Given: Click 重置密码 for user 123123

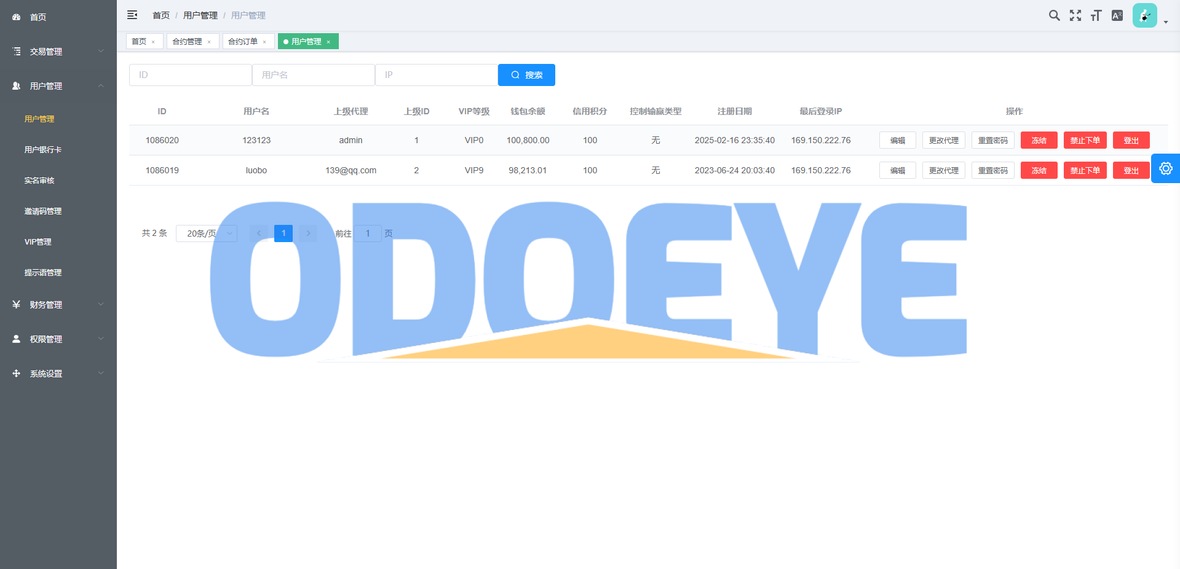Looking at the screenshot, I should (x=993, y=140).
